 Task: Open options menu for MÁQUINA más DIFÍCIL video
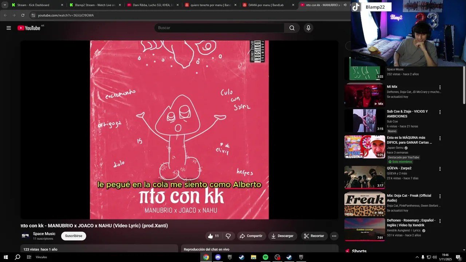(x=440, y=138)
